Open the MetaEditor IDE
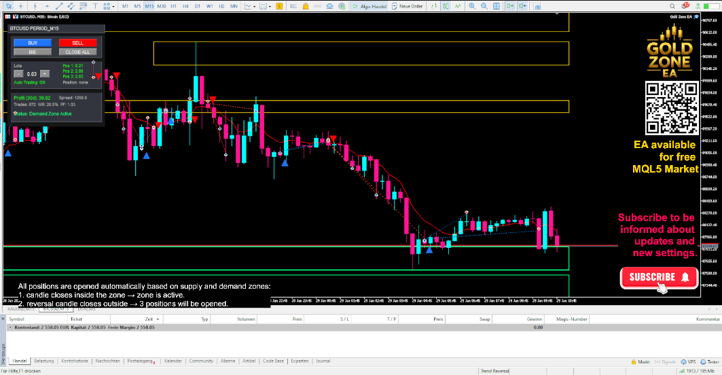This screenshot has height=375, width=722. 293,6
